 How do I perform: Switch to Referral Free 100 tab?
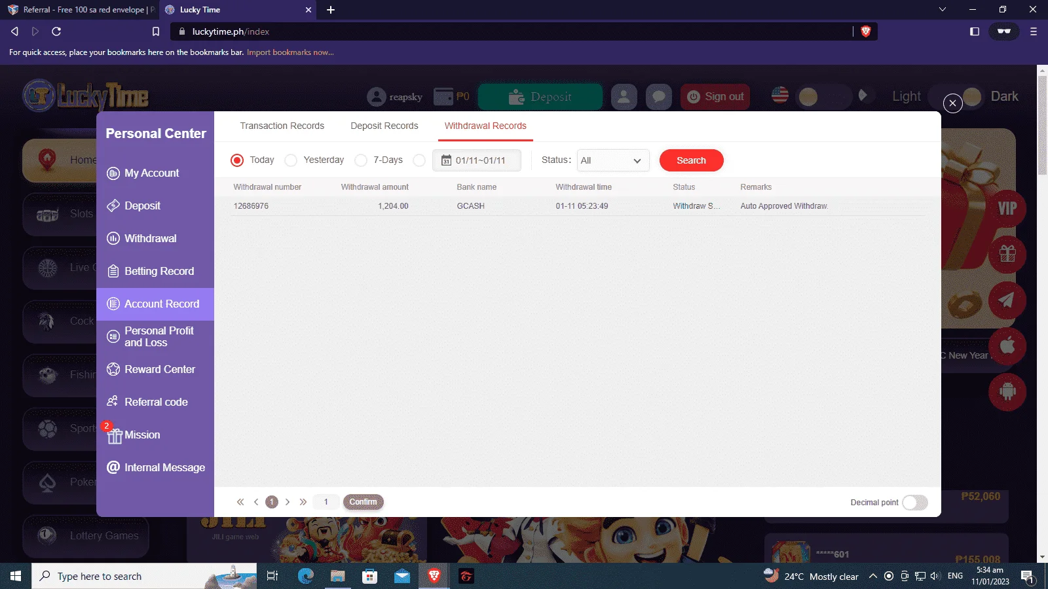[80, 10]
